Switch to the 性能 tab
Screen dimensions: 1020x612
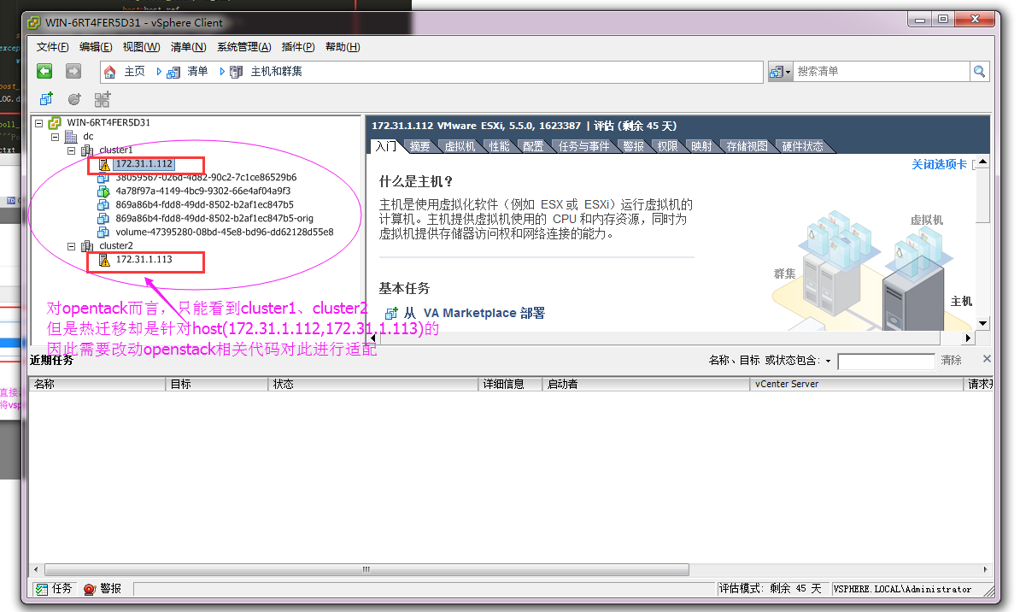point(499,146)
